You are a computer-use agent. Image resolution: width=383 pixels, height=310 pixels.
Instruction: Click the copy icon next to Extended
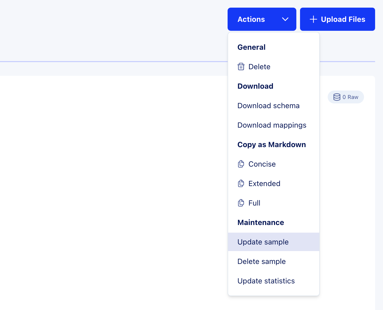(241, 183)
